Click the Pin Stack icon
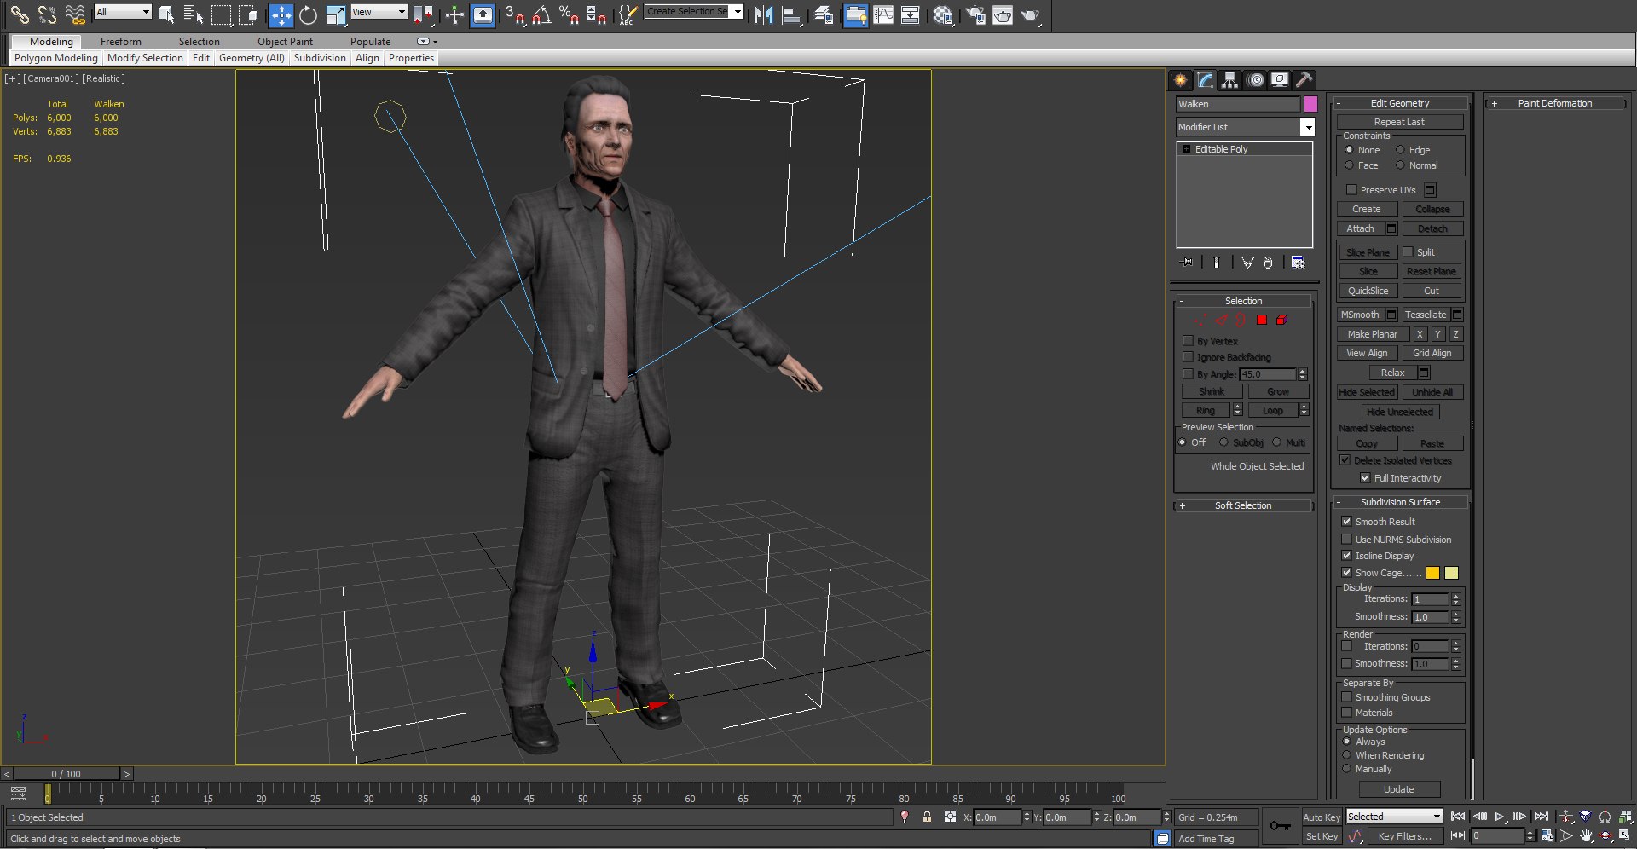1637x849 pixels. click(1187, 263)
